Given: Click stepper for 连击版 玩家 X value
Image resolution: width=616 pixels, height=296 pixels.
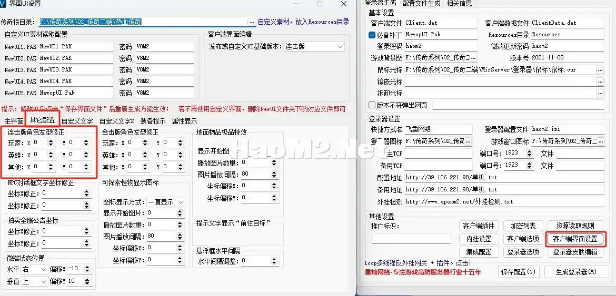Looking at the screenshot, I should point(51,143).
